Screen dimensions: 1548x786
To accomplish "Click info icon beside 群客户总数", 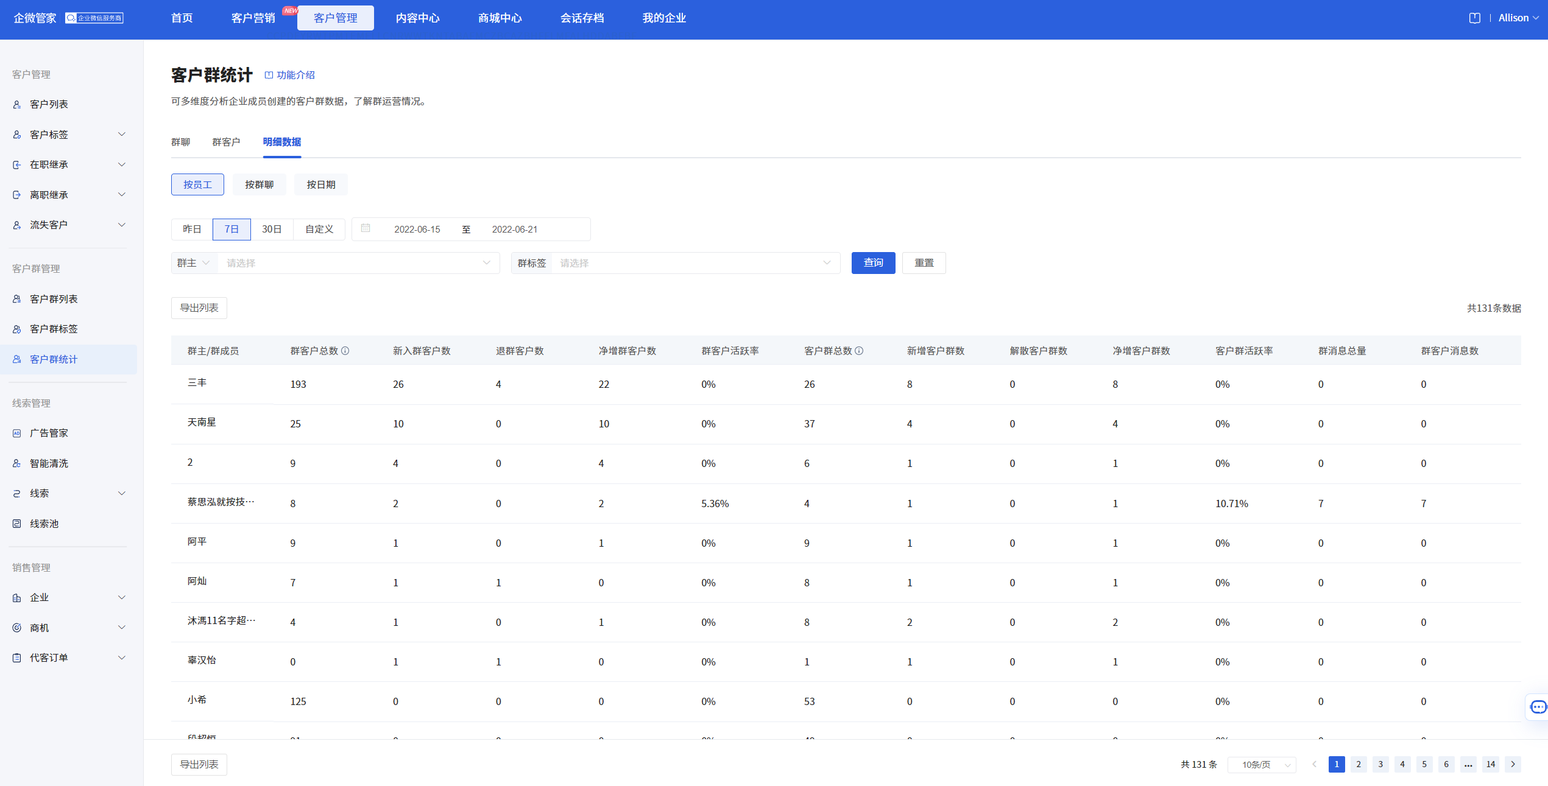I will coord(345,351).
